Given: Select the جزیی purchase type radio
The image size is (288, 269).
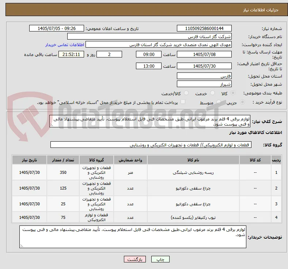Looking at the screenshot, I should click(242, 102).
